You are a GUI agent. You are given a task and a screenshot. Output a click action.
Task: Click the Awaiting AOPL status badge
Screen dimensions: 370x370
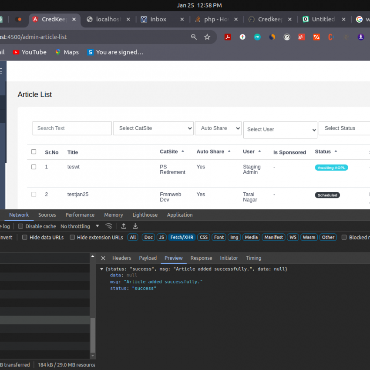point(331,168)
